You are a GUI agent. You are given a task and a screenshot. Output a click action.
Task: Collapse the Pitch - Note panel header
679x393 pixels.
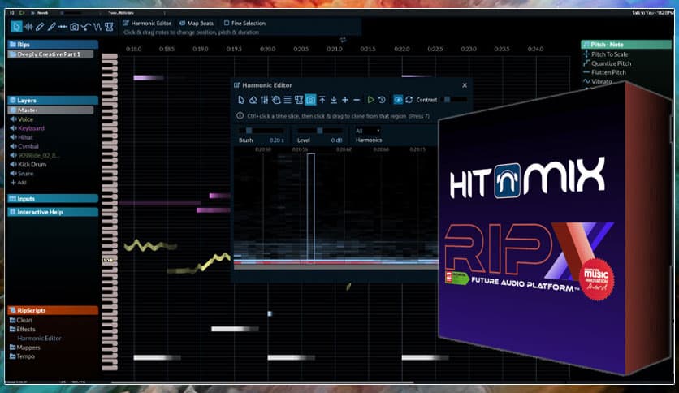(626, 44)
